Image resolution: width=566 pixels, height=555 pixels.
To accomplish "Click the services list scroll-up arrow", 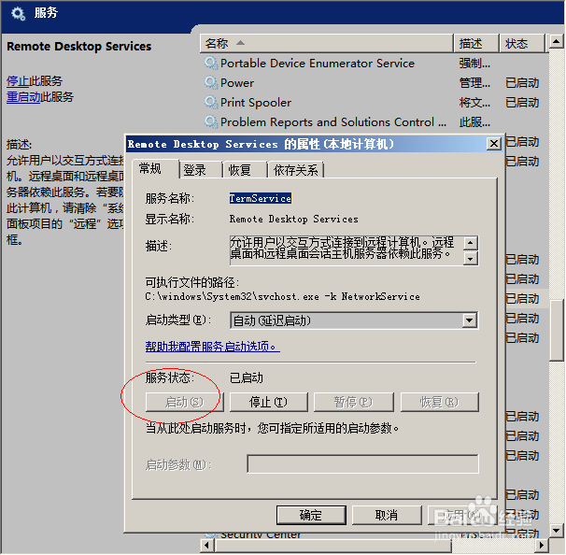I will (557, 42).
